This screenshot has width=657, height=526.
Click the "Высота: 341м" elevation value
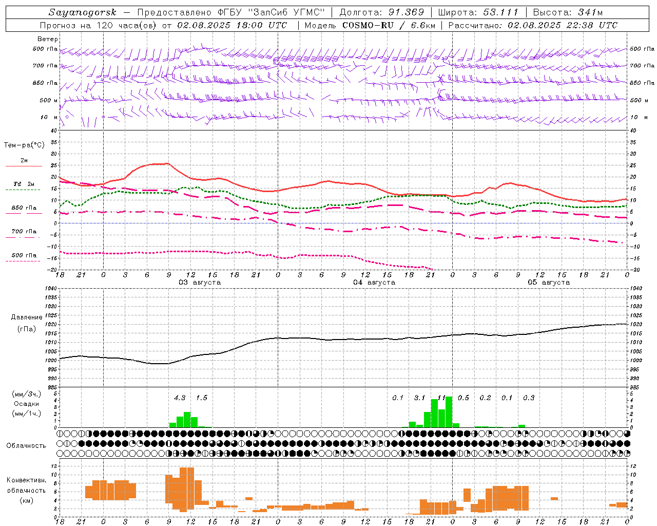coord(568,12)
